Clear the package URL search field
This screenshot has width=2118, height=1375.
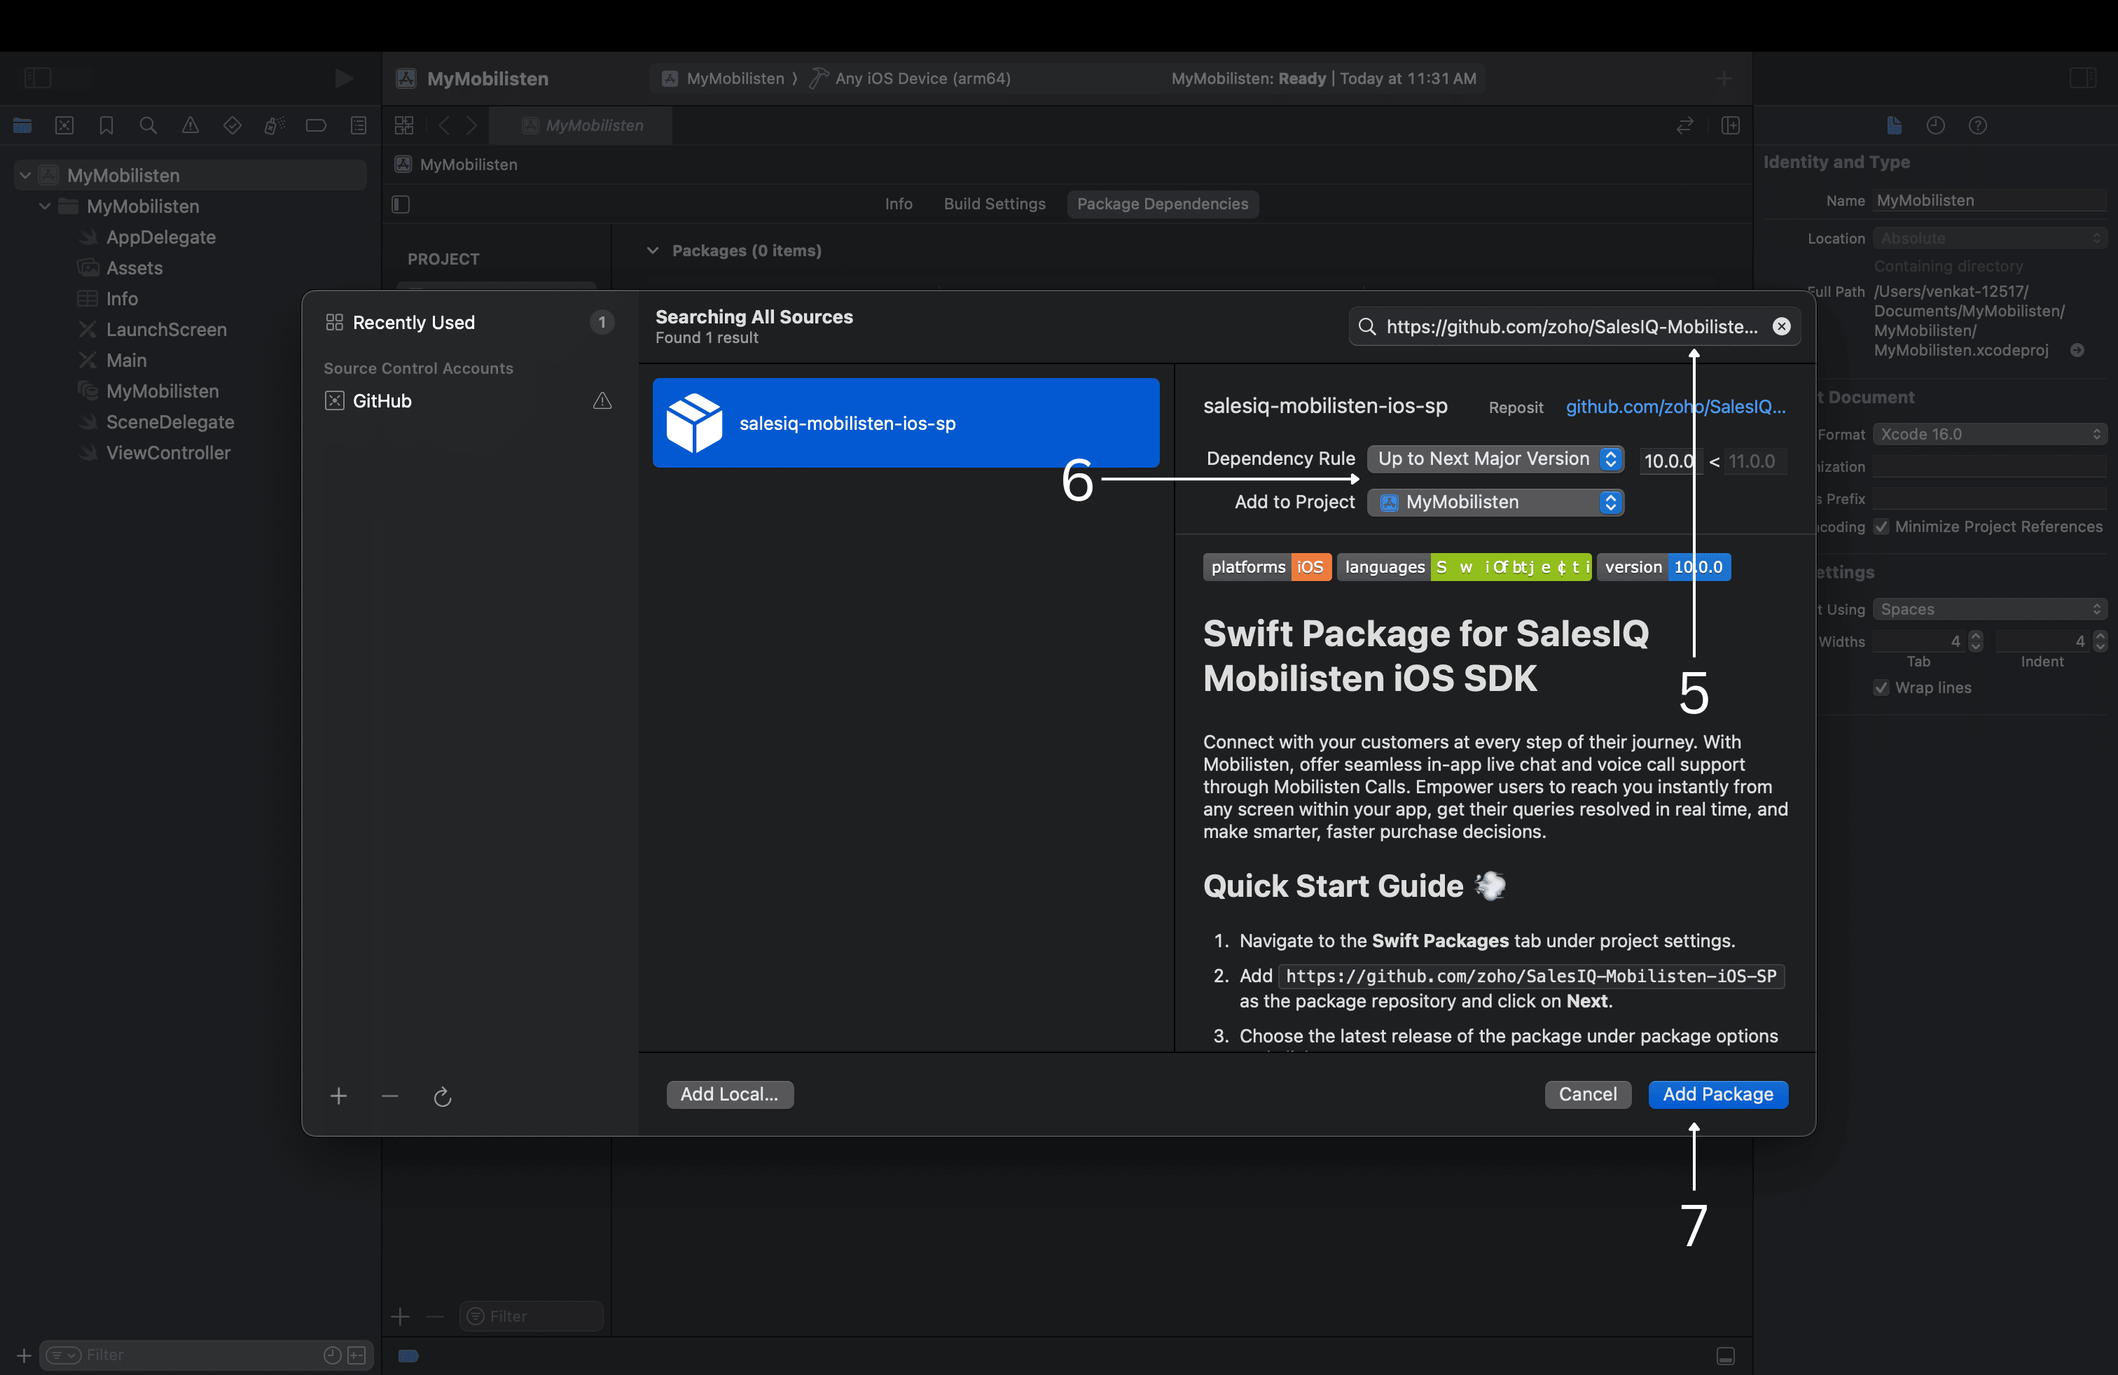point(1782,326)
